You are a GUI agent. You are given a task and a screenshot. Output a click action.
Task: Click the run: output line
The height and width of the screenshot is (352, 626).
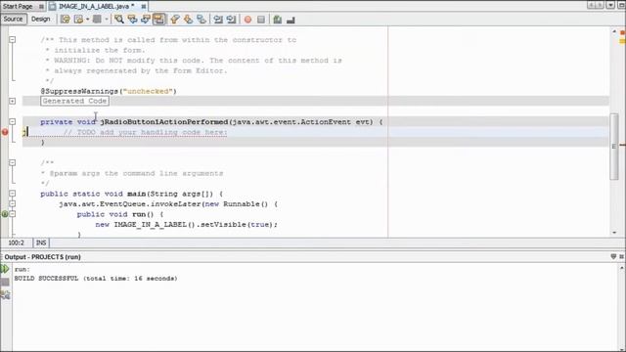click(22, 270)
